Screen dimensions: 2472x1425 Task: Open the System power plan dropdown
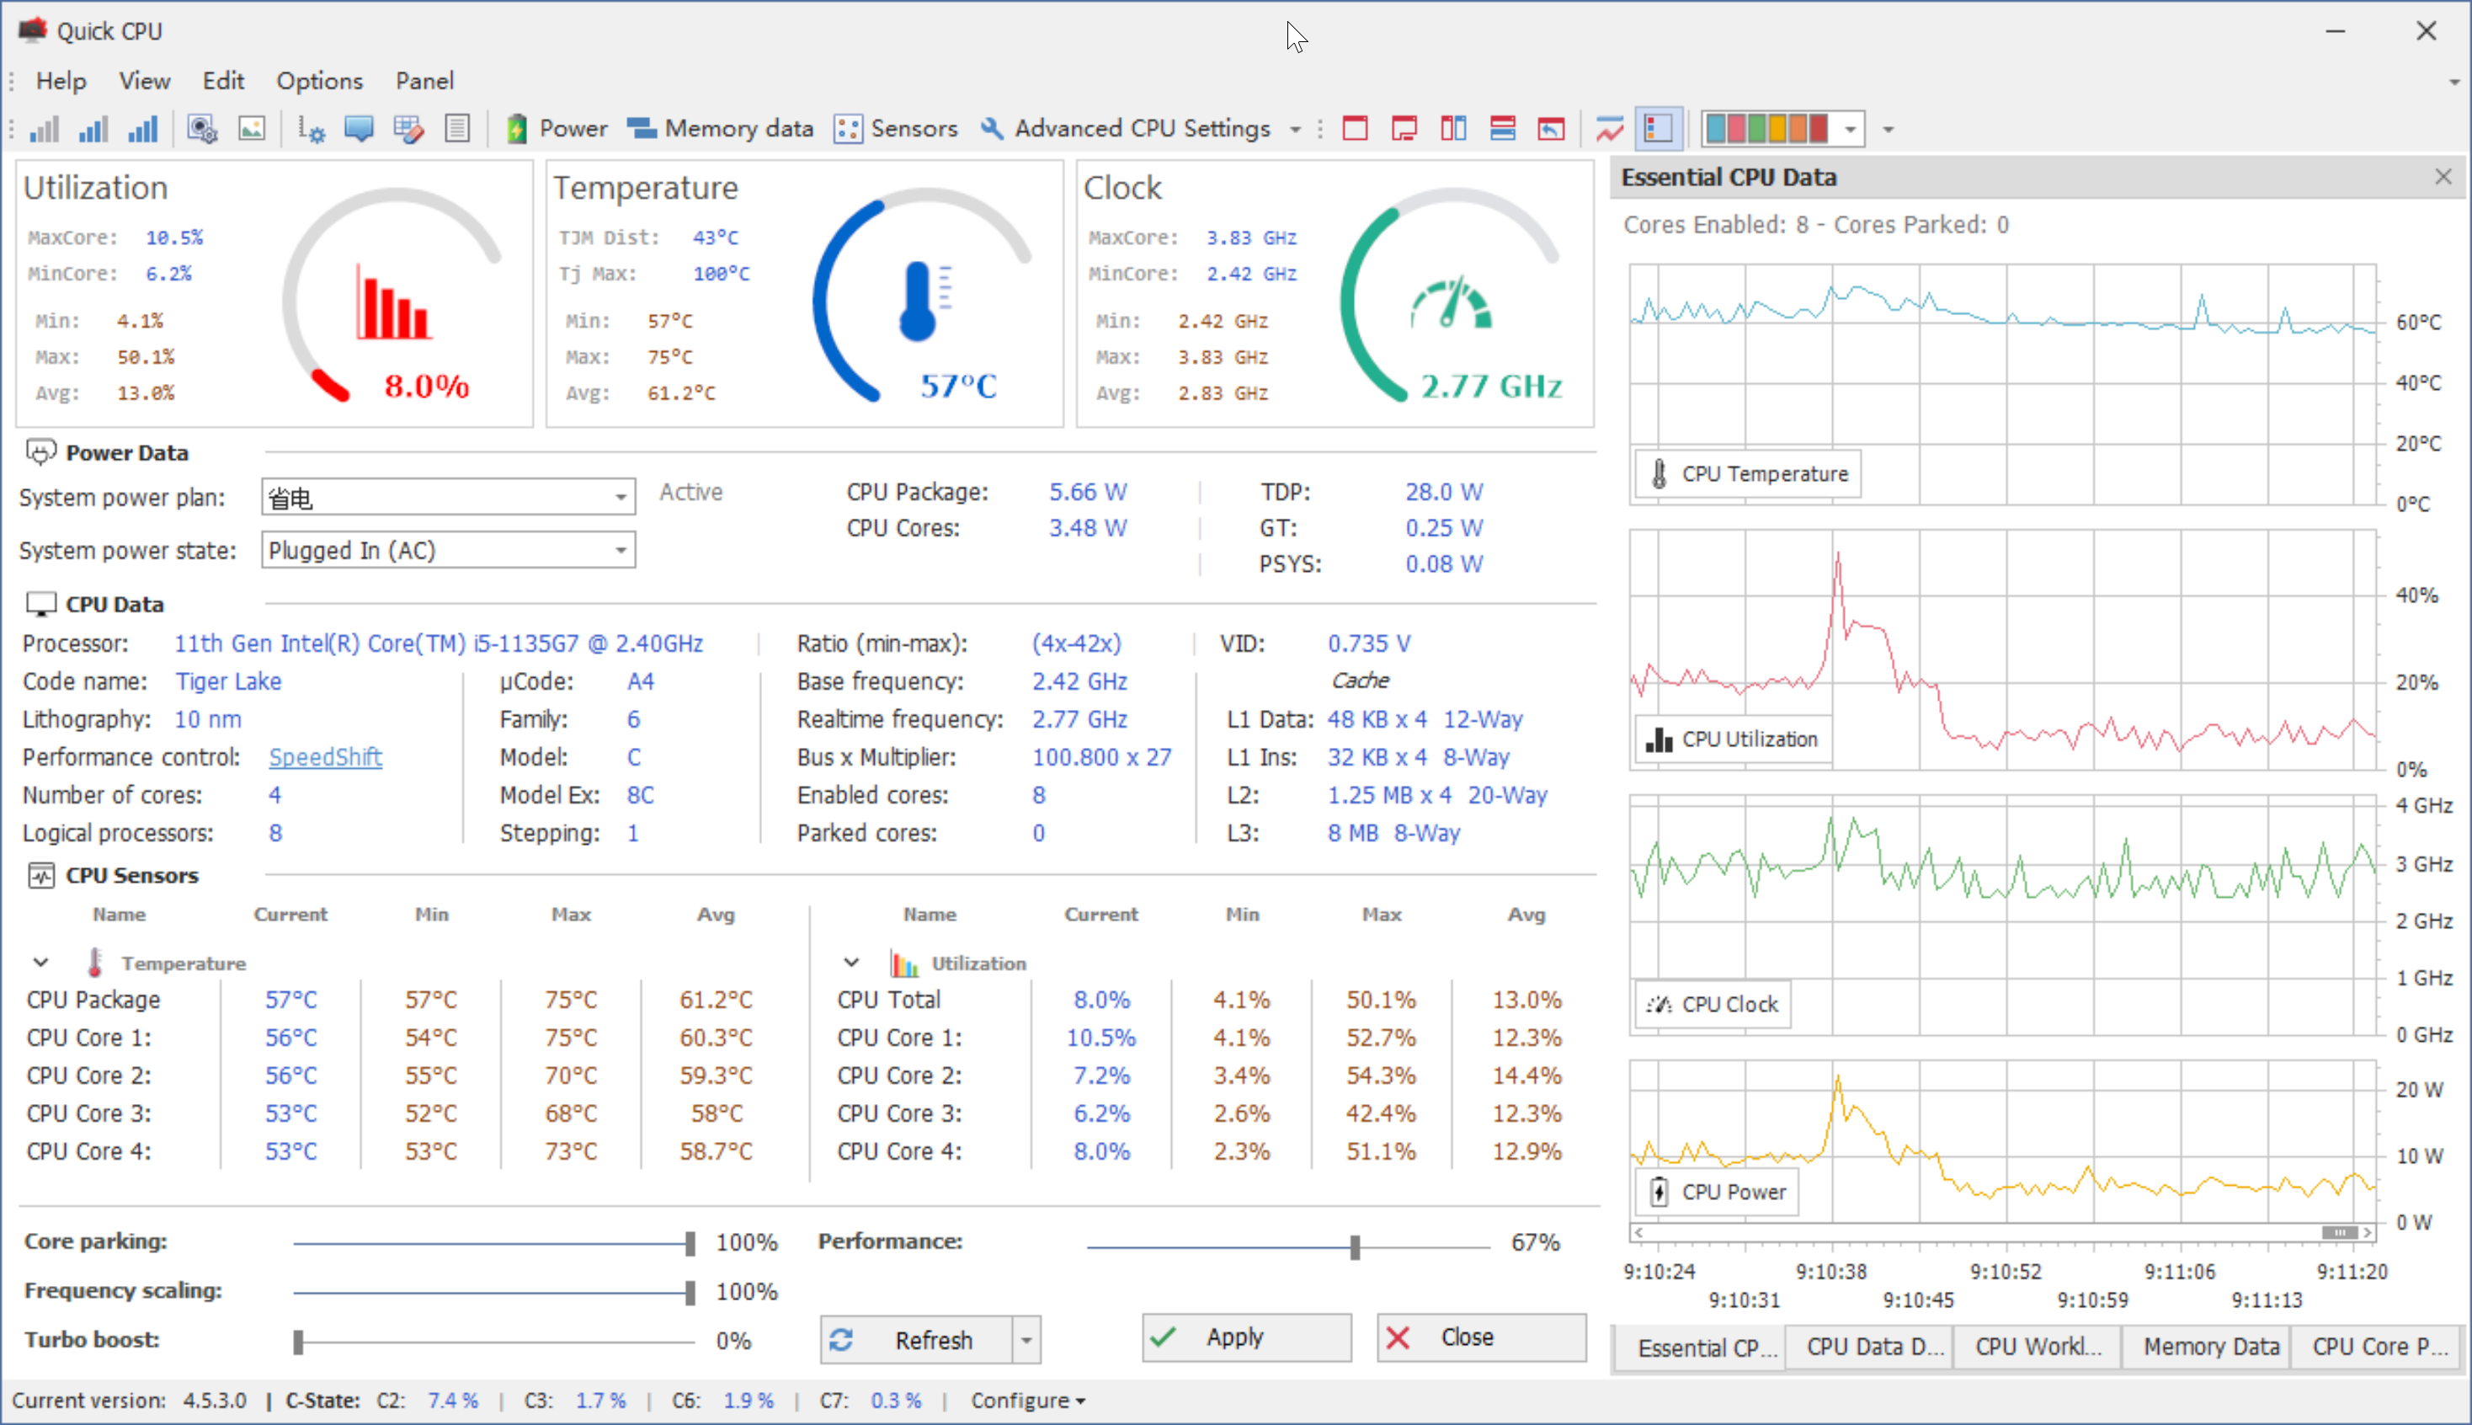(x=621, y=497)
